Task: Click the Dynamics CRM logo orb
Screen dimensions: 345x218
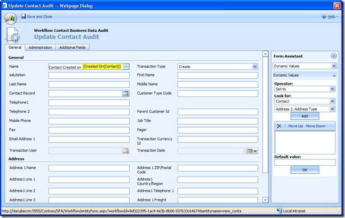Action: click(11, 18)
